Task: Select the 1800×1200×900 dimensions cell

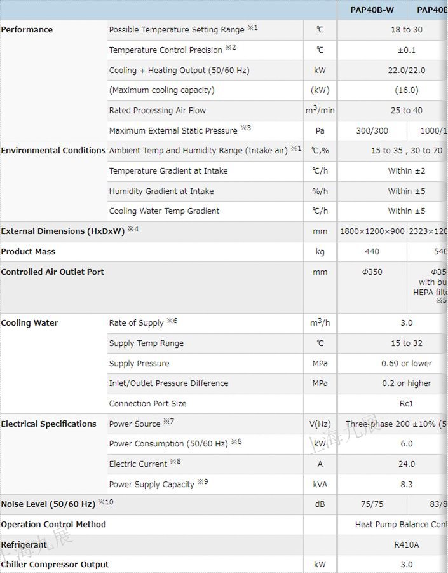Action: pos(372,231)
